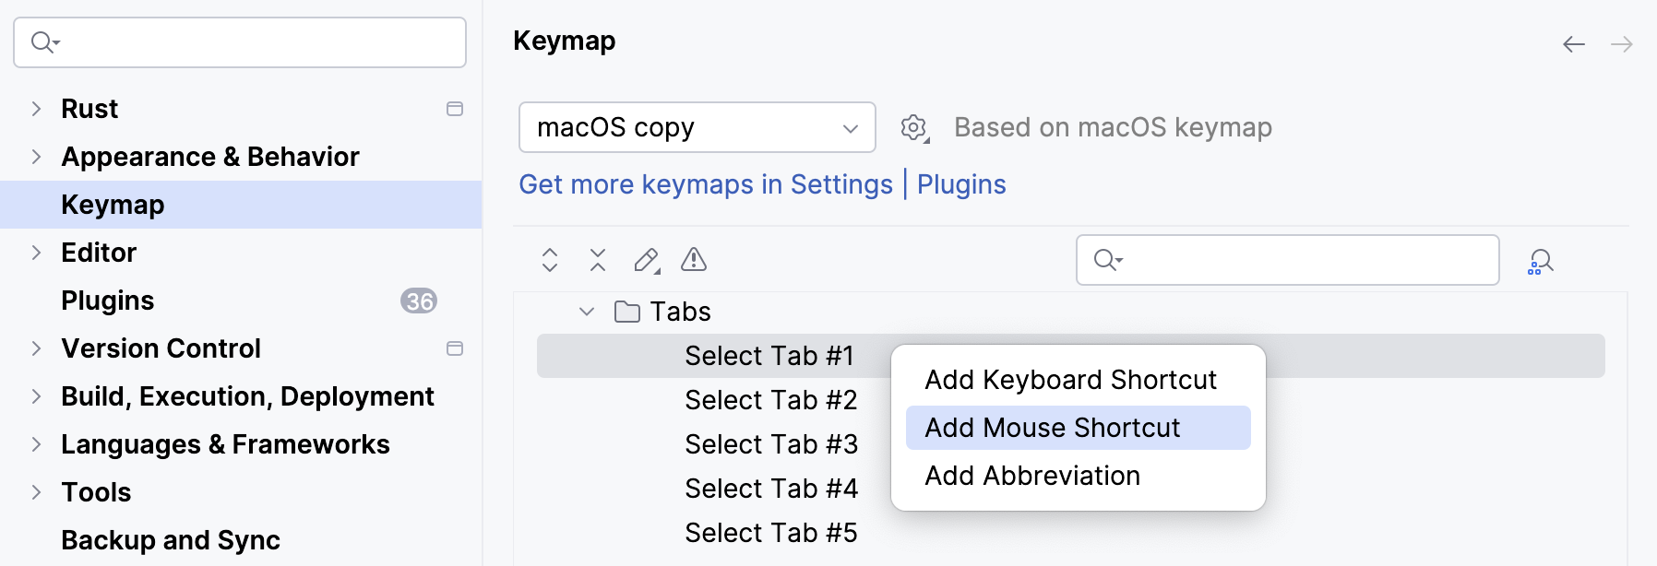Select the Select Tab #3 action
Image resolution: width=1657 pixels, height=566 pixels.
point(771,444)
